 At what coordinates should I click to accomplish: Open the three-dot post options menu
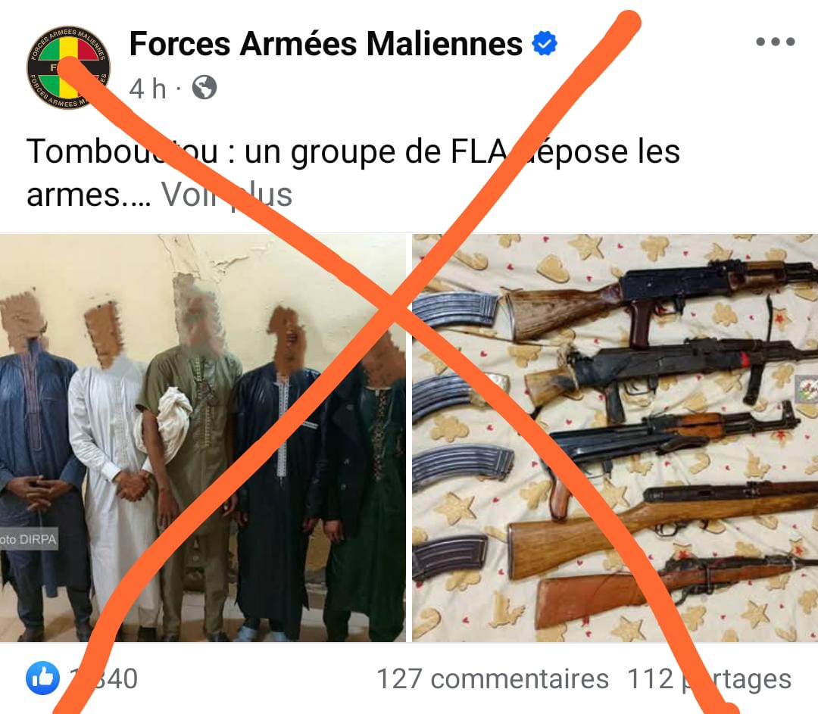[776, 42]
